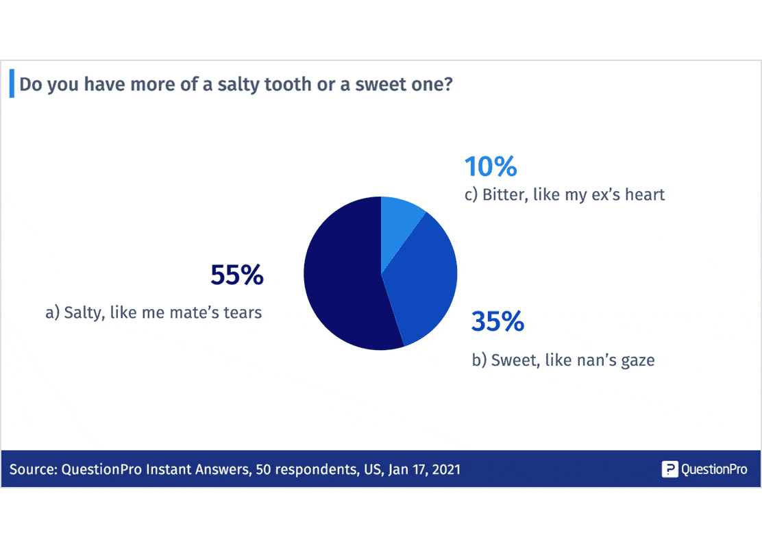
Task: Click the blue accent bar beside the title
Action: [x=12, y=84]
